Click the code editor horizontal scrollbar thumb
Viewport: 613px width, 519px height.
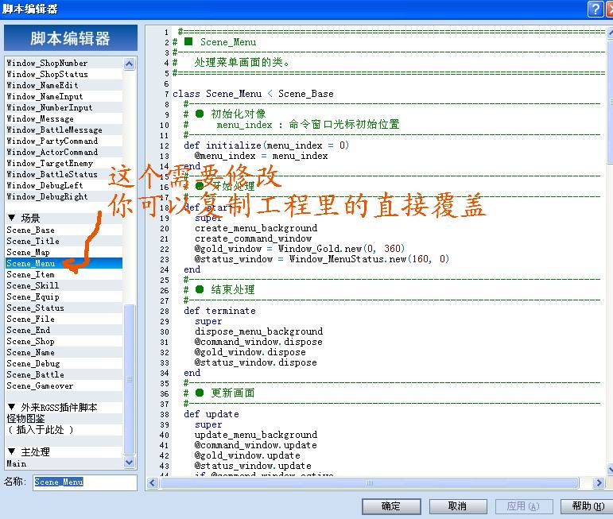coord(370,483)
